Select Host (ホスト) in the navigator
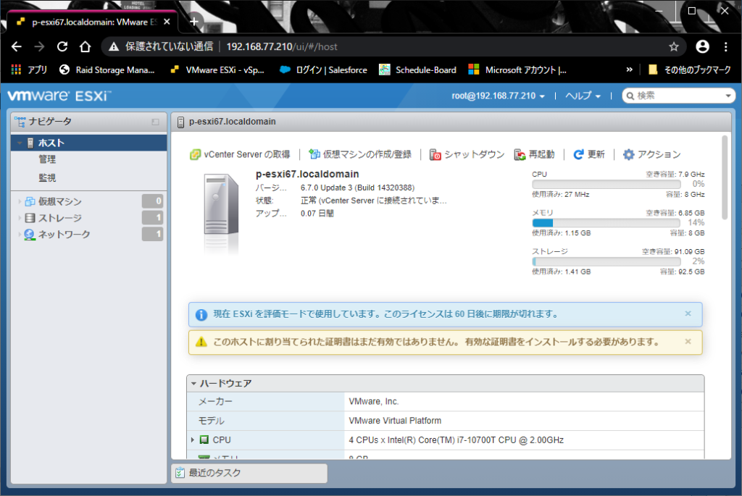Viewport: 742px width, 496px height. (x=89, y=143)
